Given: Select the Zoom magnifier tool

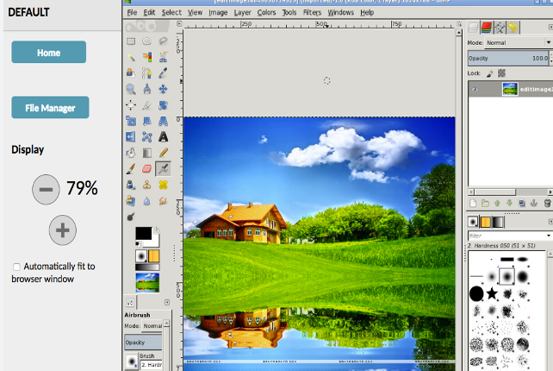Looking at the screenshot, I should click(x=131, y=89).
